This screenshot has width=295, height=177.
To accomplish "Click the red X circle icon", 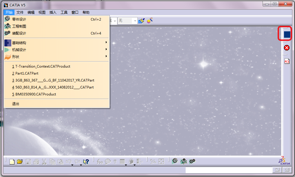I will click(287, 48).
